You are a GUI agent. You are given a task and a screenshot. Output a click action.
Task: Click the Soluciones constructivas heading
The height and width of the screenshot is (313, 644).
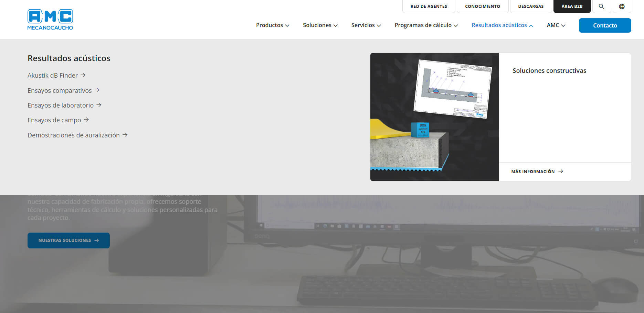(549, 70)
